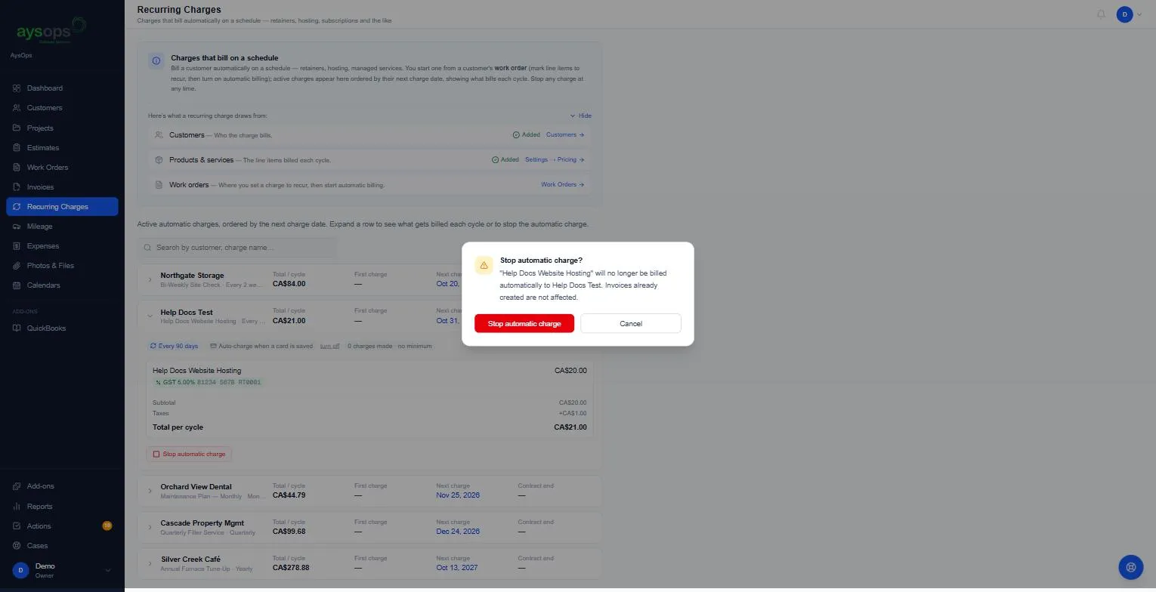Screen dimensions: 1156x592
Task: Open Actions in the sidebar
Action: (x=62, y=526)
